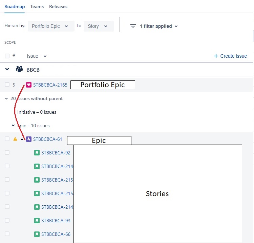The width and height of the screenshot is (254, 243).
Task: Tick the select-all checkbox in header
Action: (x=7, y=56)
